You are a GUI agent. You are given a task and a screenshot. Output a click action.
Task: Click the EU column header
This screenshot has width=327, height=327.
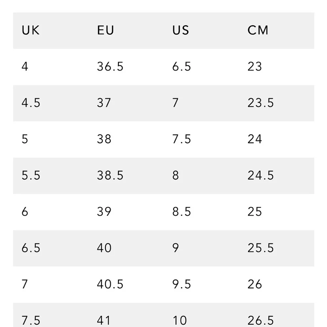[106, 30]
